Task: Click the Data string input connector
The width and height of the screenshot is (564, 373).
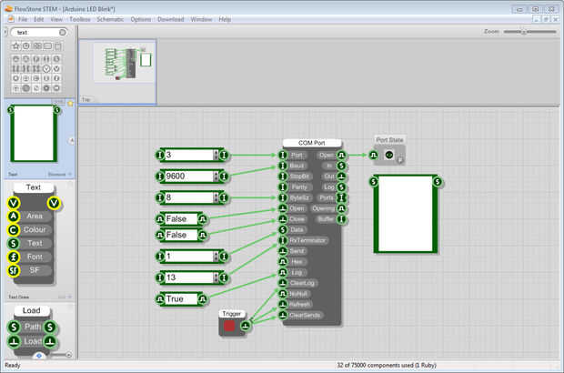Action: click(x=283, y=229)
